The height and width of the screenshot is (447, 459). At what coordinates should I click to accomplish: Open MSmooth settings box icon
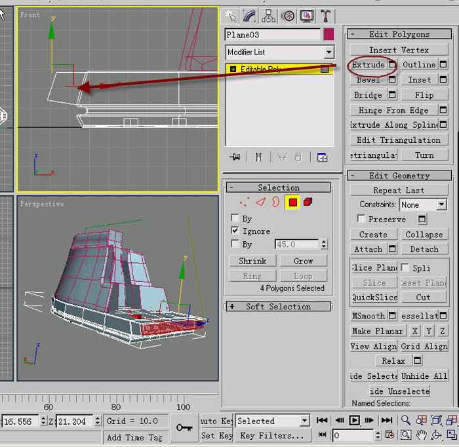coord(391,315)
